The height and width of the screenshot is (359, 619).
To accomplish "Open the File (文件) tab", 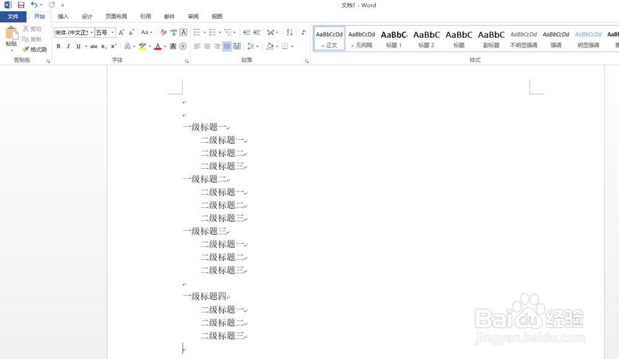I will pyautogui.click(x=13, y=17).
